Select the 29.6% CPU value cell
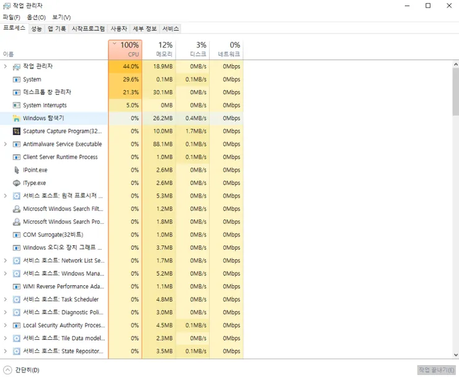The height and width of the screenshot is (380, 459). coord(125,79)
